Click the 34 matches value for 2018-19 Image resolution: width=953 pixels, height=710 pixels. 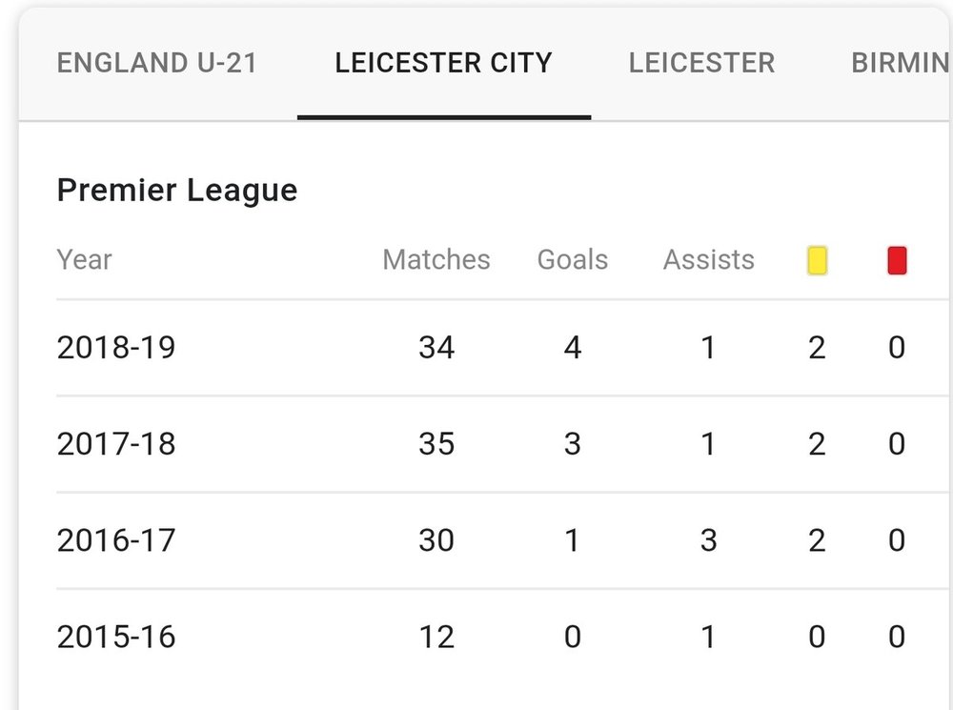[x=436, y=348]
